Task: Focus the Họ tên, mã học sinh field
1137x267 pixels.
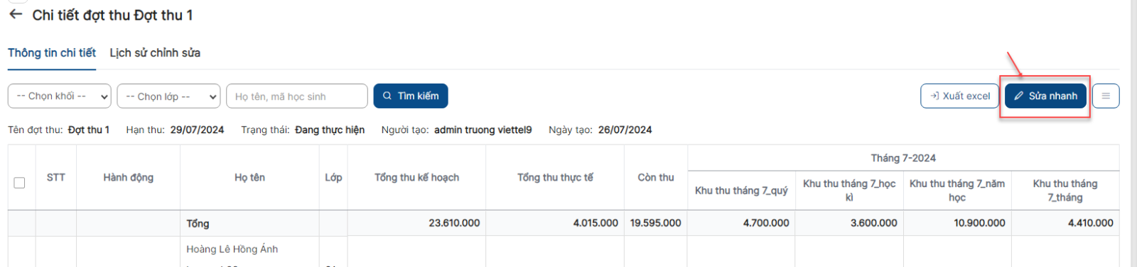Action: pyautogui.click(x=297, y=96)
